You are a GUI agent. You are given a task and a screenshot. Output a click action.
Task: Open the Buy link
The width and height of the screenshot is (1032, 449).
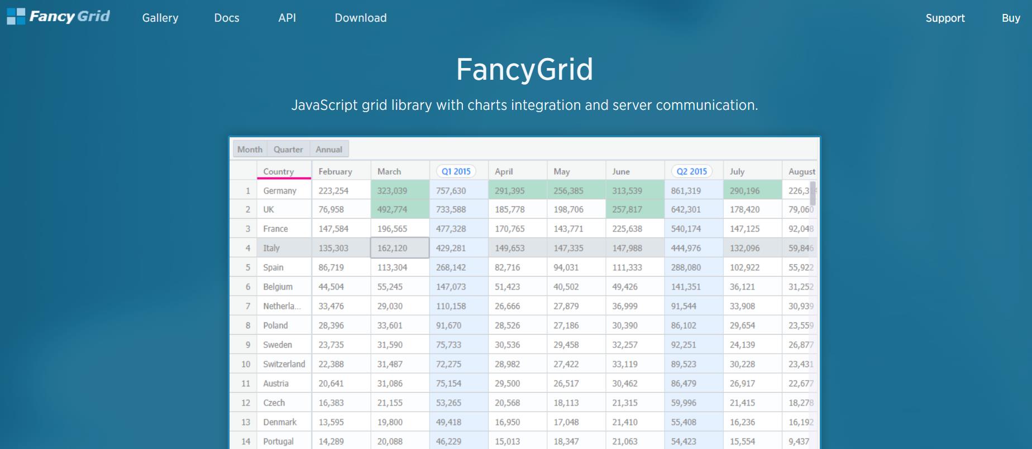pos(1011,18)
